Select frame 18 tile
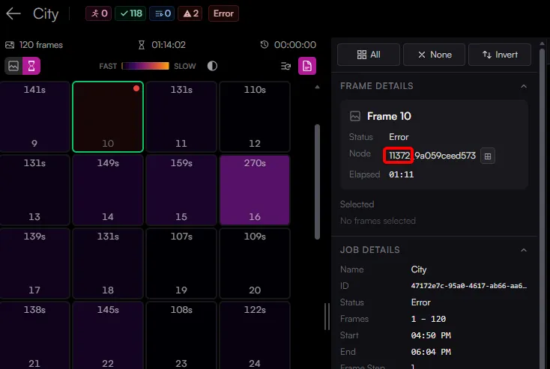Screen dimensions: 550x369 [108, 263]
